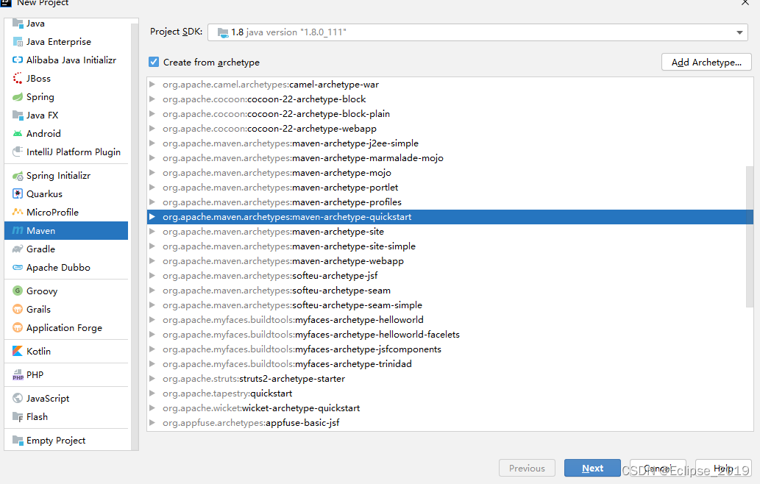Select org.apache.tapestry:quickstart row
The image size is (760, 484).
tap(450, 394)
